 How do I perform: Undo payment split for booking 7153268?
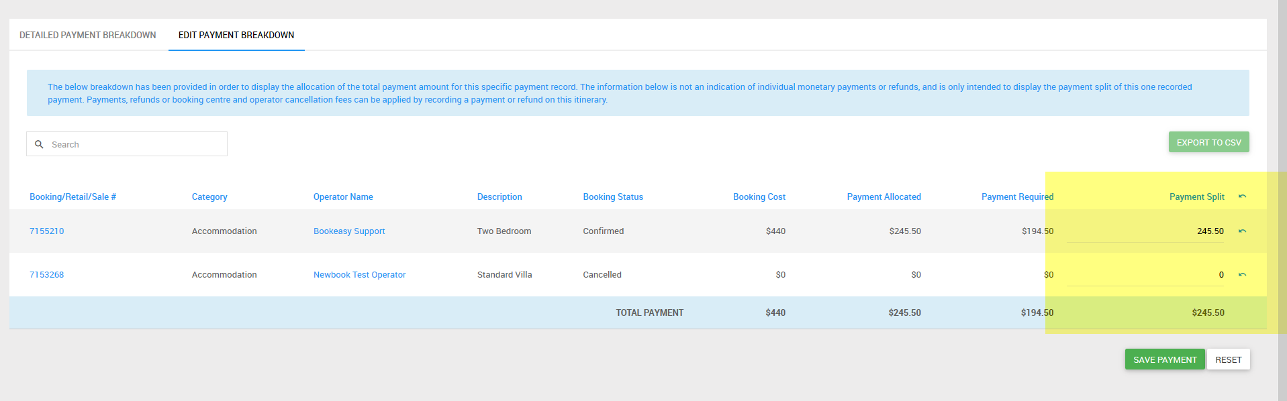point(1242,274)
